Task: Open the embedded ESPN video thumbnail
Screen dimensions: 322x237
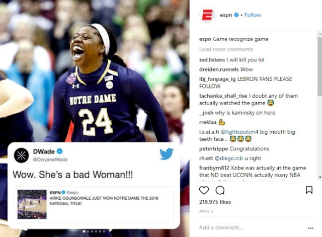Action: click(32, 204)
